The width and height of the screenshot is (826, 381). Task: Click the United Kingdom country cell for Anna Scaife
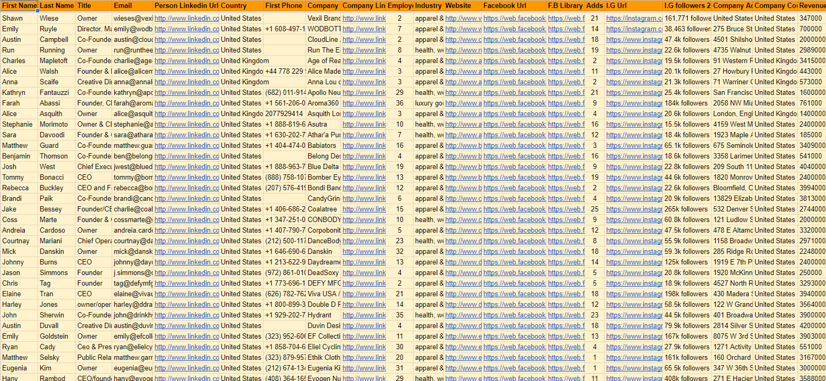pos(241,82)
